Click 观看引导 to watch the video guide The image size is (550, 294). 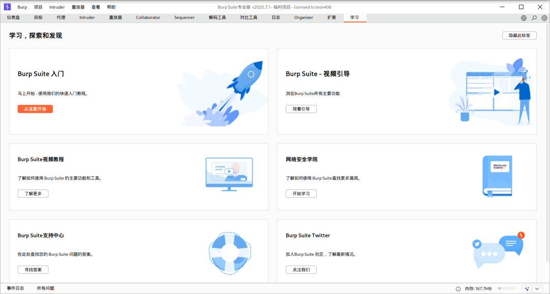pyautogui.click(x=301, y=109)
